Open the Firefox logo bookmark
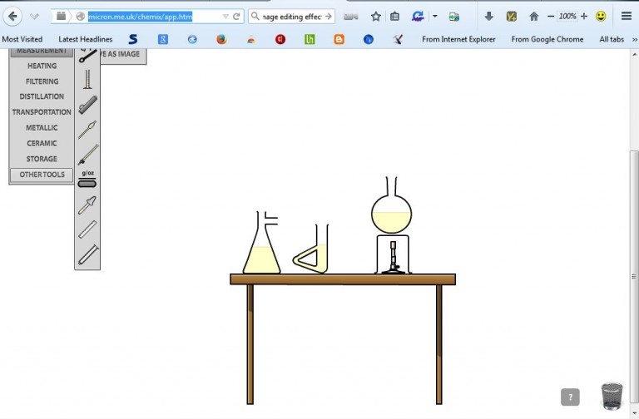 pos(221,39)
